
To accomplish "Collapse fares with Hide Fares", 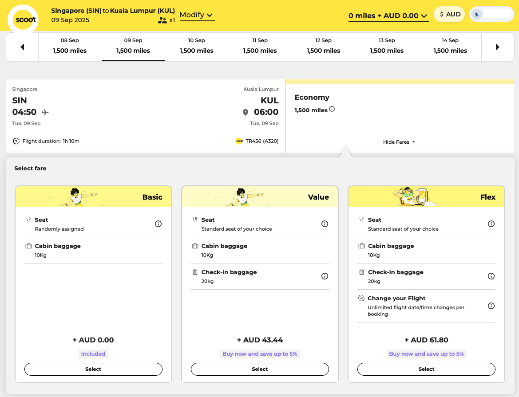I will point(399,142).
